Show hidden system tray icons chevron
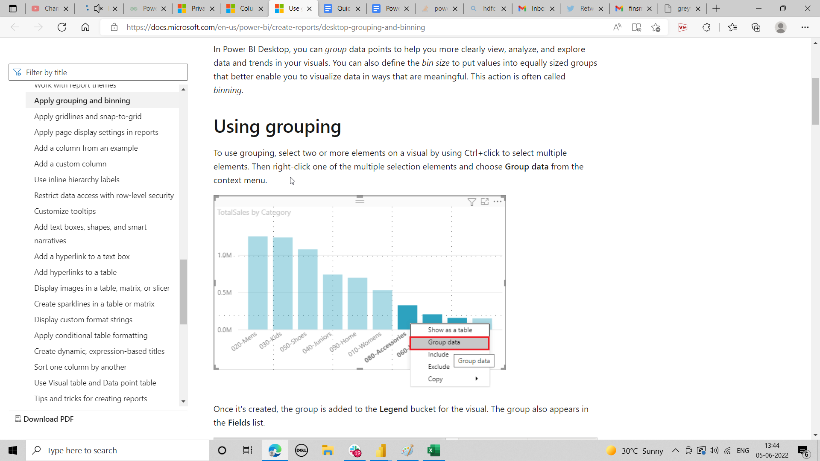The image size is (820, 461). coord(676,450)
